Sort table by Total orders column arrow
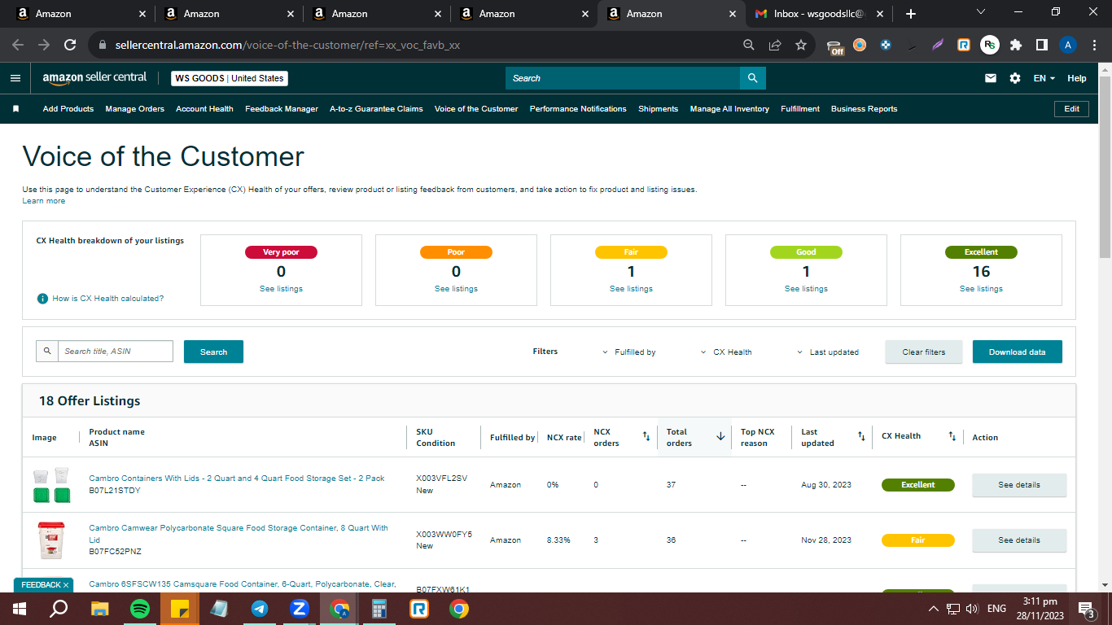The width and height of the screenshot is (1112, 625). coord(720,437)
